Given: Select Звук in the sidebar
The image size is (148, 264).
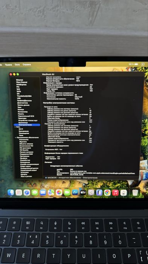Looking at the screenshot, I should point(19,107).
